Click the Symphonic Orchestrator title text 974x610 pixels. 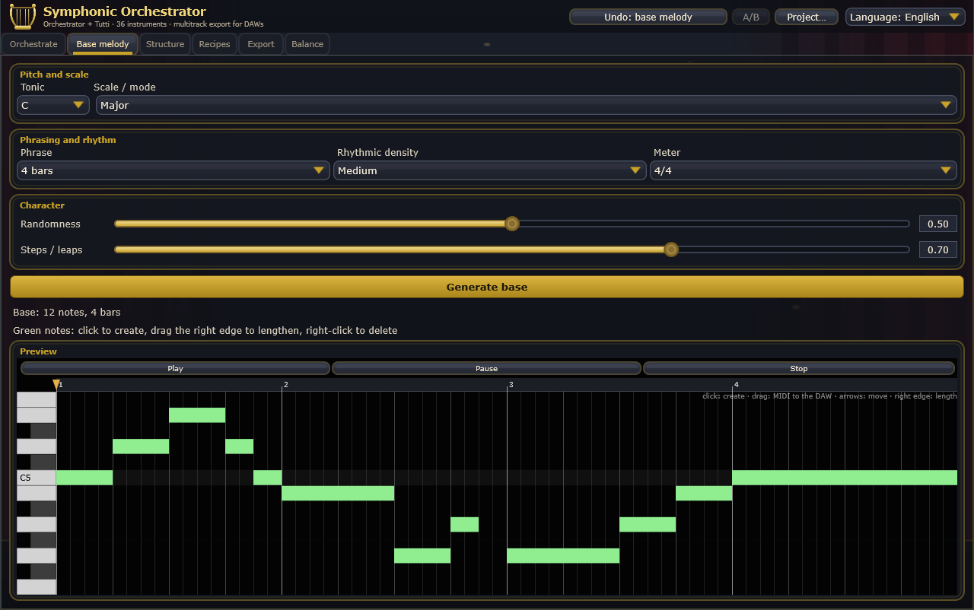pos(125,11)
